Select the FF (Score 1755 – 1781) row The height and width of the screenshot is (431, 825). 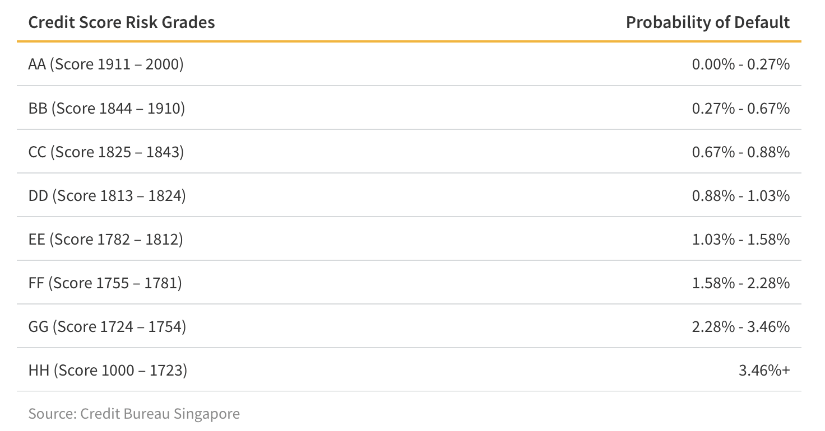click(105, 283)
